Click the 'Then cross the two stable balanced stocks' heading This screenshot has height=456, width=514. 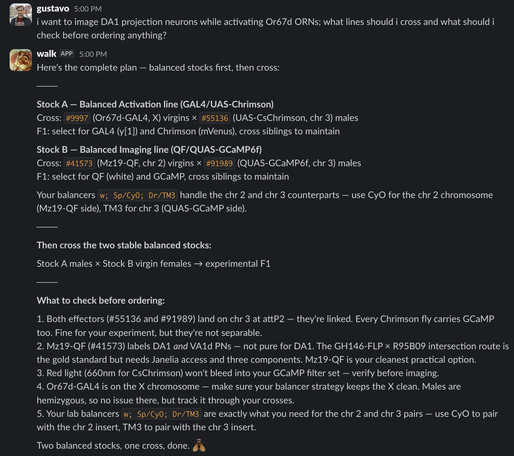coord(124,245)
